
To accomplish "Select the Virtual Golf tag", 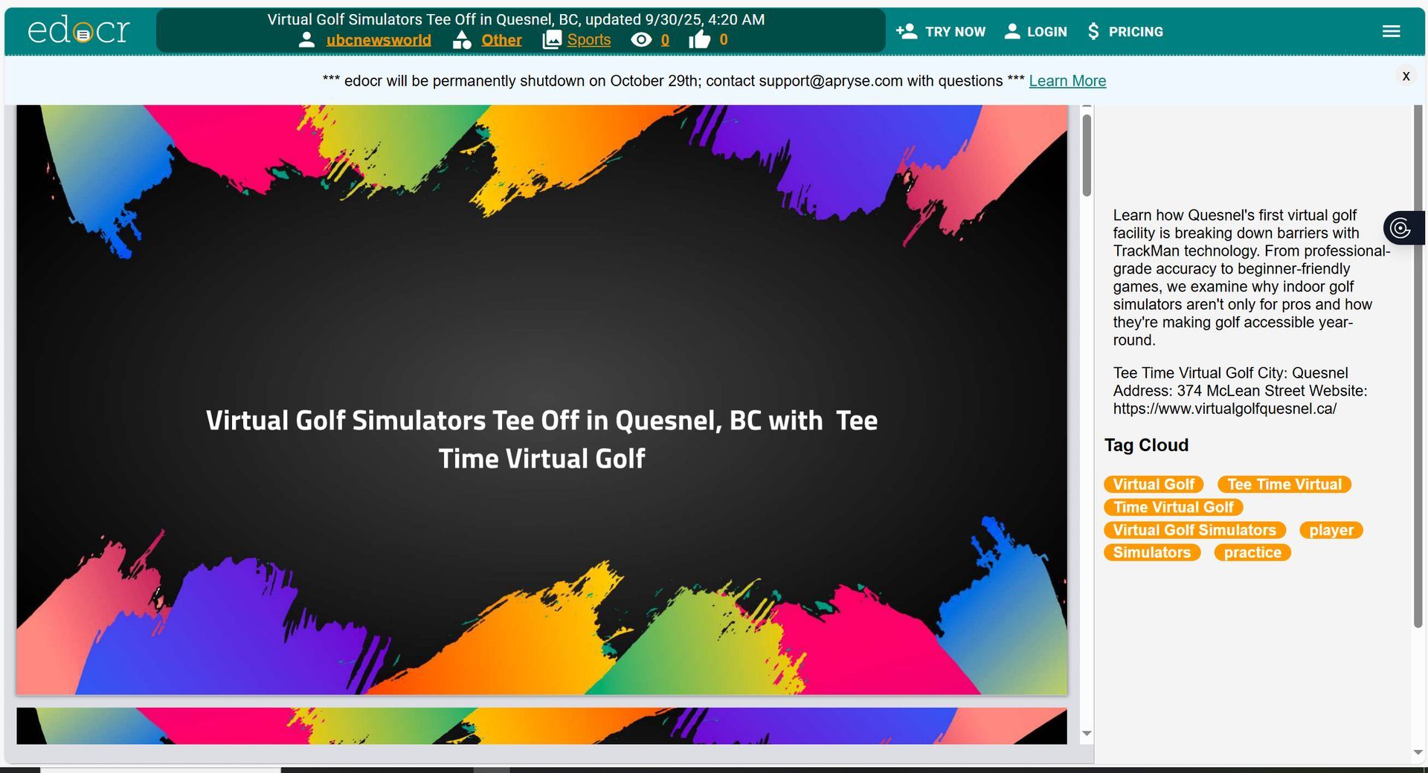I will (x=1154, y=485).
